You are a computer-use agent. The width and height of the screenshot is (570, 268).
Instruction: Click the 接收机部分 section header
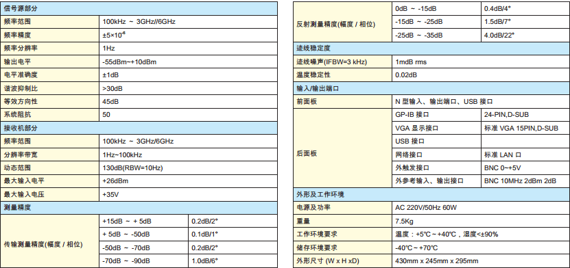point(139,128)
